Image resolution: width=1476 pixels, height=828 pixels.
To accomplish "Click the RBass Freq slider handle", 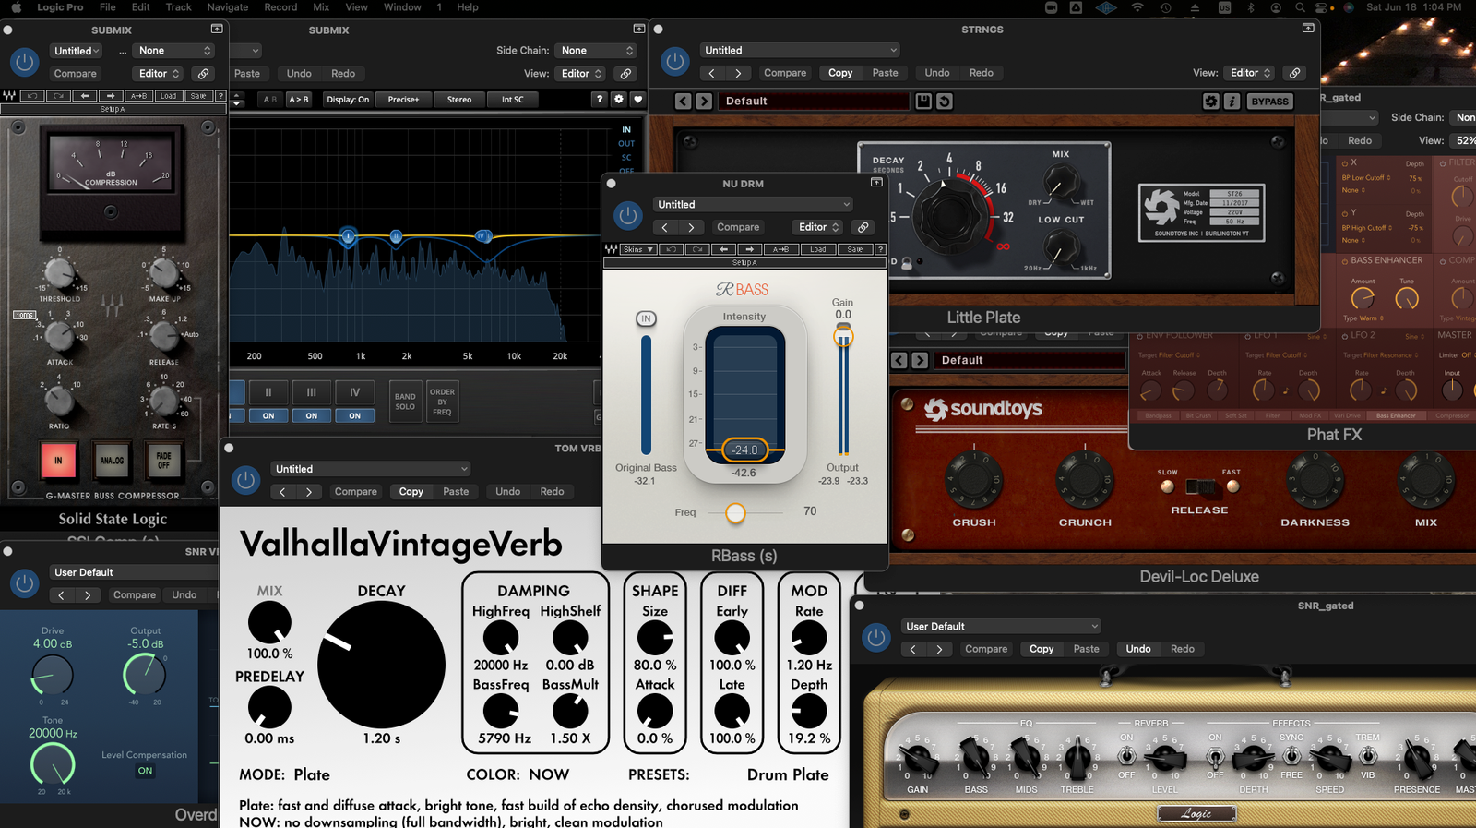I will click(x=735, y=512).
